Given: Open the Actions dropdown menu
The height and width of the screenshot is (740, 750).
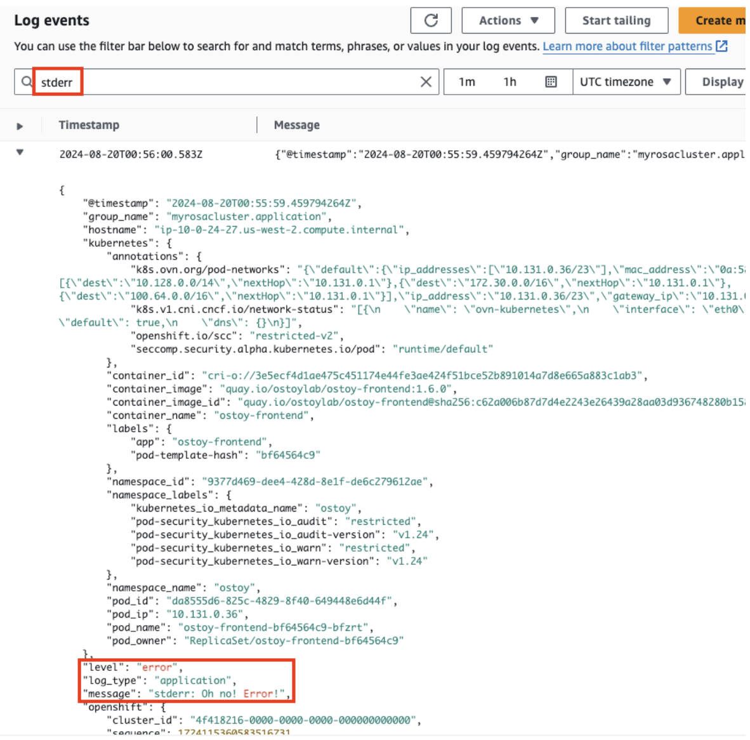Looking at the screenshot, I should click(x=508, y=20).
